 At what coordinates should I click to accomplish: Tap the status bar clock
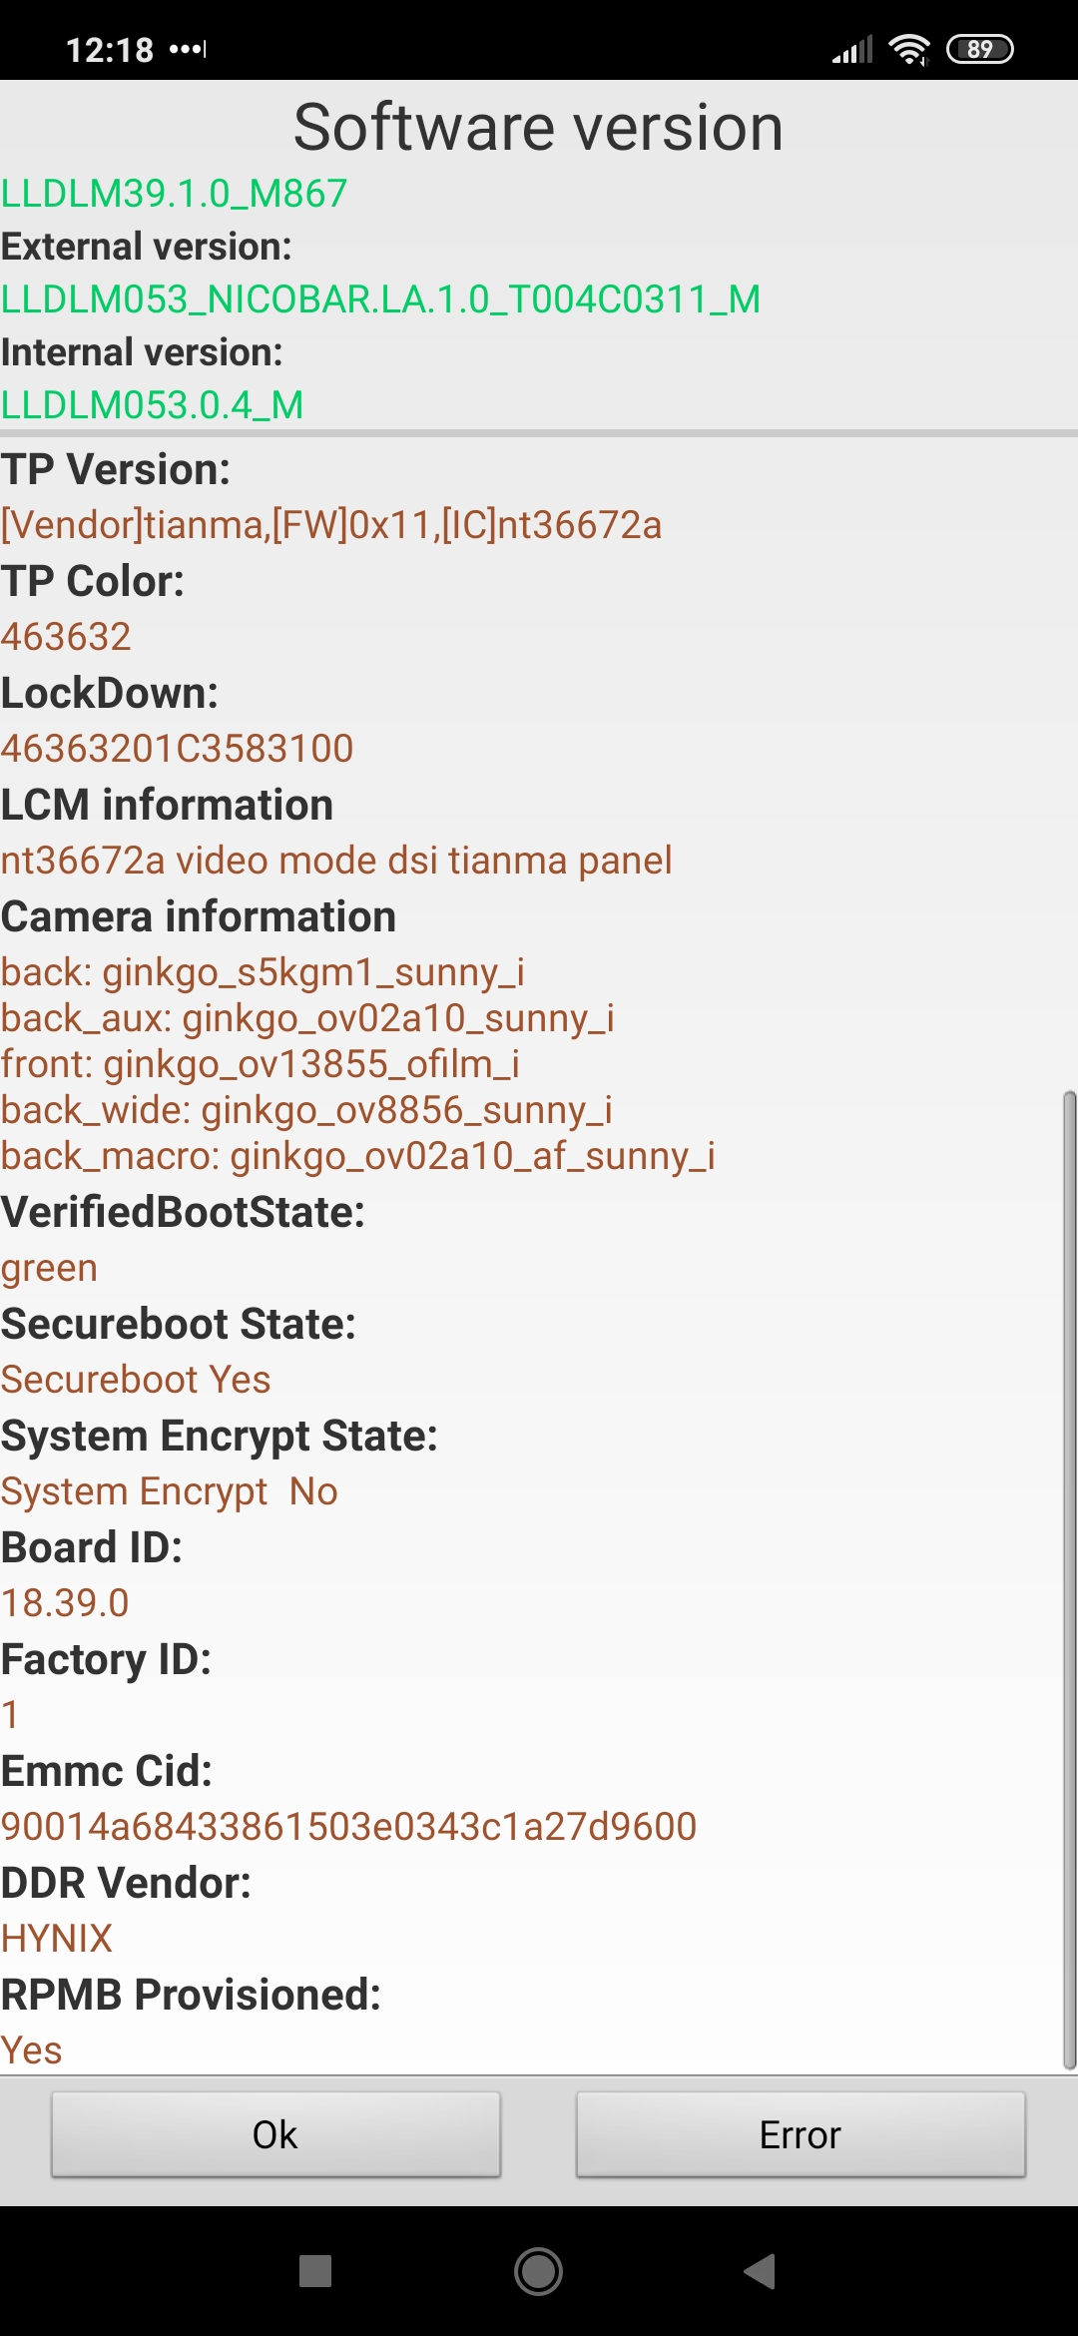point(110,49)
